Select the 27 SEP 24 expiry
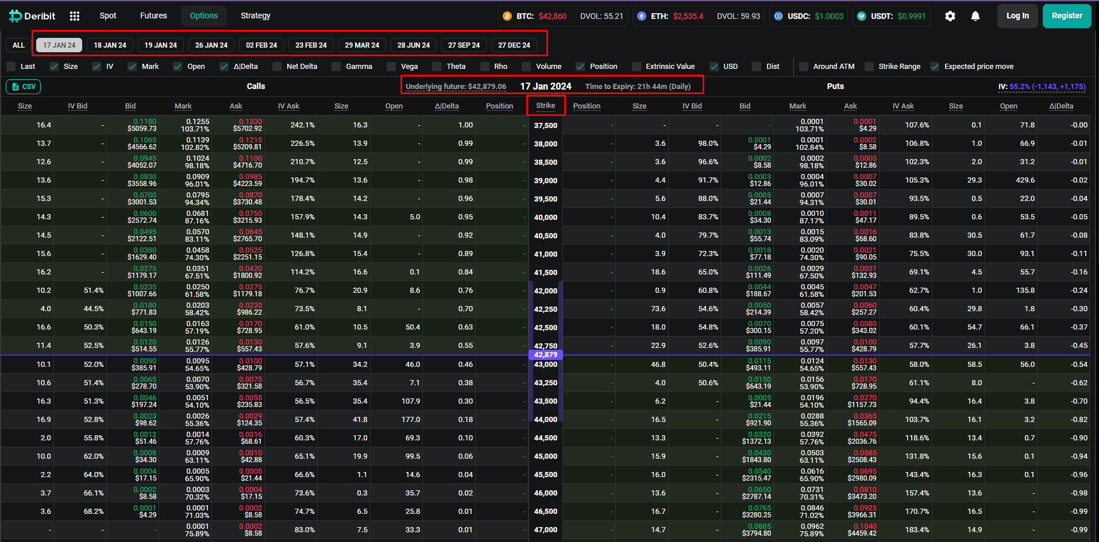Viewport: 1099px width, 542px height. pyautogui.click(x=464, y=45)
